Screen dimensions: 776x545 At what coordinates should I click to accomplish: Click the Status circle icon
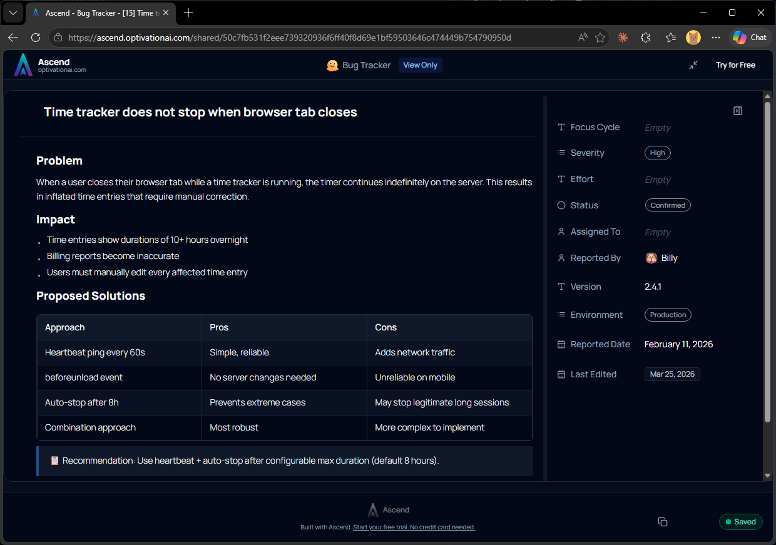(x=561, y=205)
